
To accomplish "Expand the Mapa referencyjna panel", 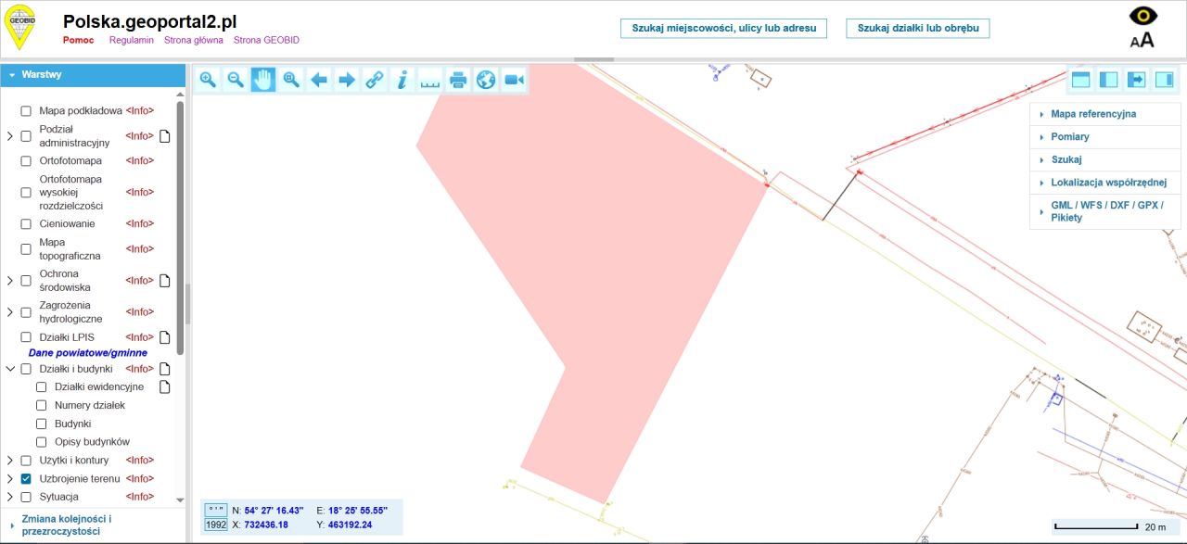I will 1105,114.
